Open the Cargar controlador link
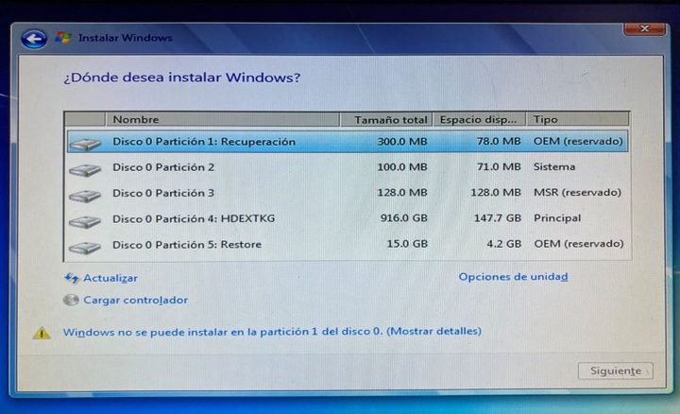 pos(135,300)
